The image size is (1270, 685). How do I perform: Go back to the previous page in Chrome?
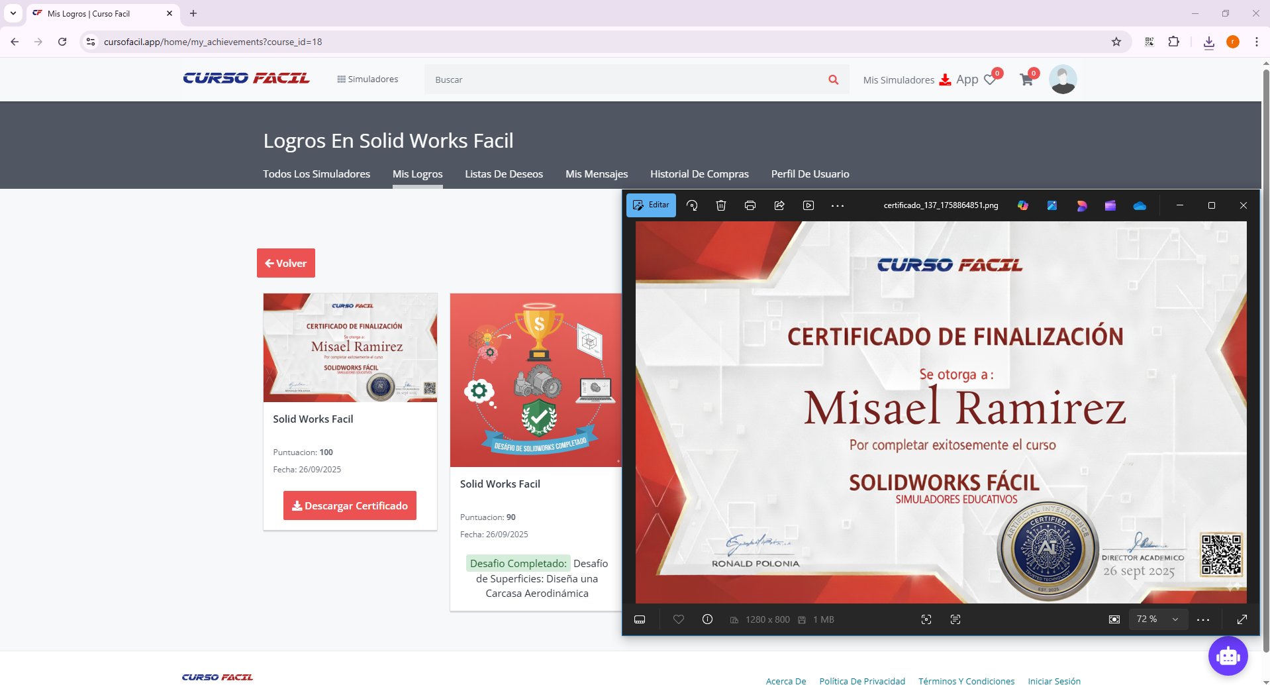tap(15, 42)
